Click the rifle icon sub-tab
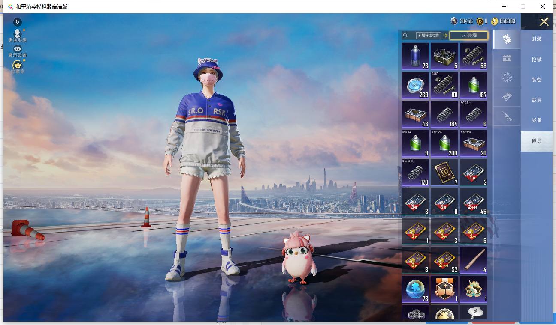The image size is (556, 325). pos(507,116)
